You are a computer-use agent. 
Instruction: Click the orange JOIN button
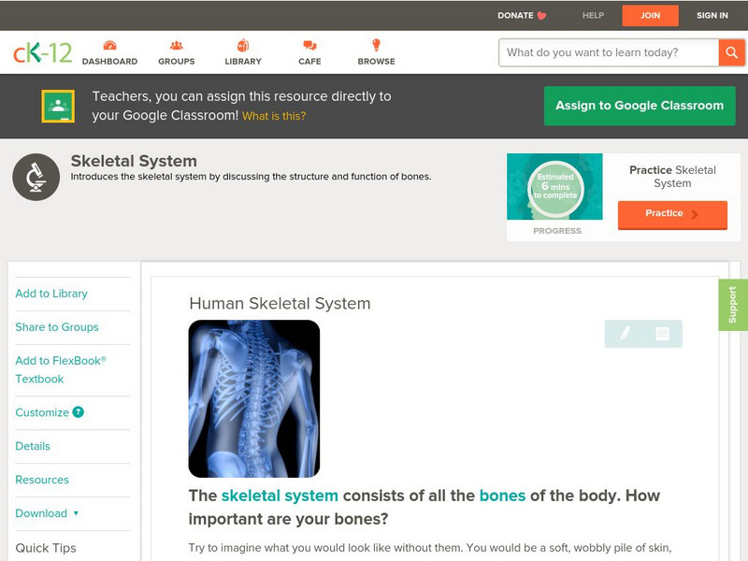tap(650, 16)
